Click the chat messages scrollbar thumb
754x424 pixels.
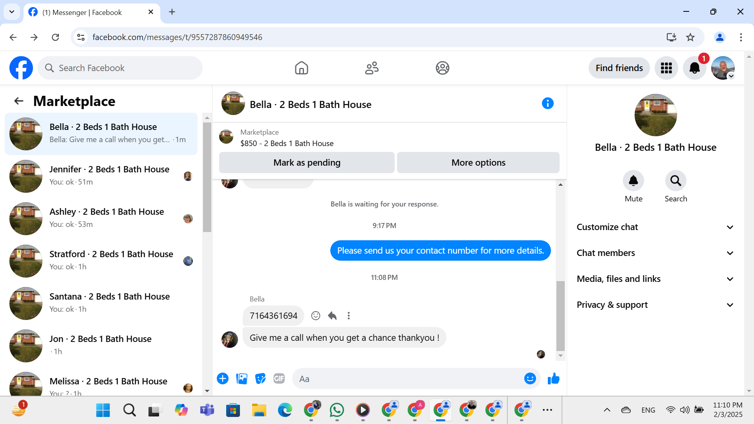coord(560,316)
